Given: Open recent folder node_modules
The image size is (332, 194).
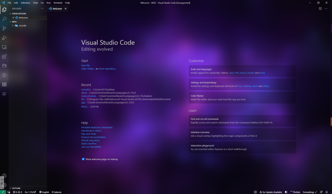Looking at the screenshot, I should point(89,96).
